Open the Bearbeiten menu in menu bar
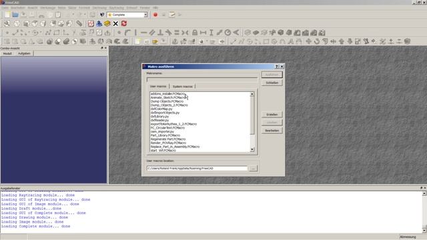Screen dimensions: 427x240 coord(18,7)
